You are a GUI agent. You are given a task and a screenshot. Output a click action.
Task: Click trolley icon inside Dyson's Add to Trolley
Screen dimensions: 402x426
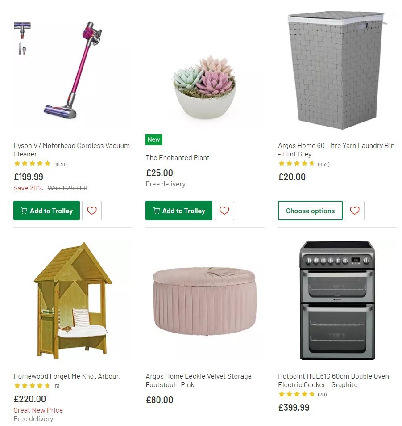point(25,211)
